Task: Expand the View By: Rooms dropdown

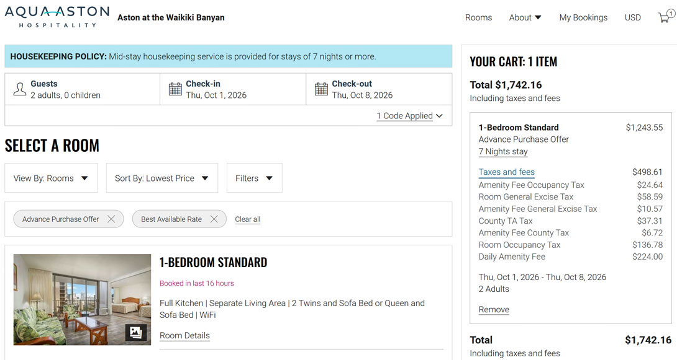Action: 51,178
